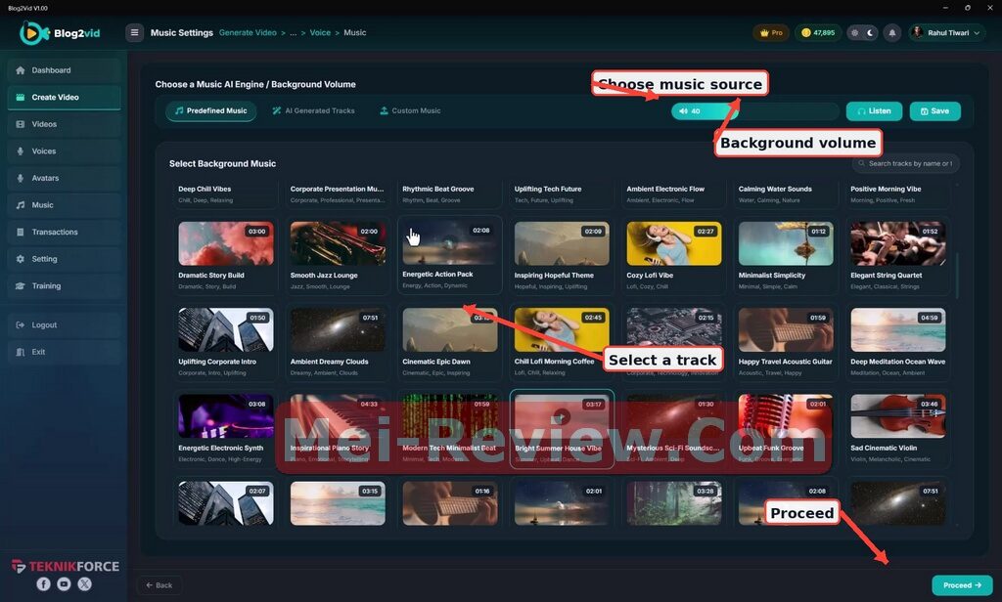Image resolution: width=1002 pixels, height=602 pixels.
Task: Adjust the background volume slider
Action: tap(754, 111)
